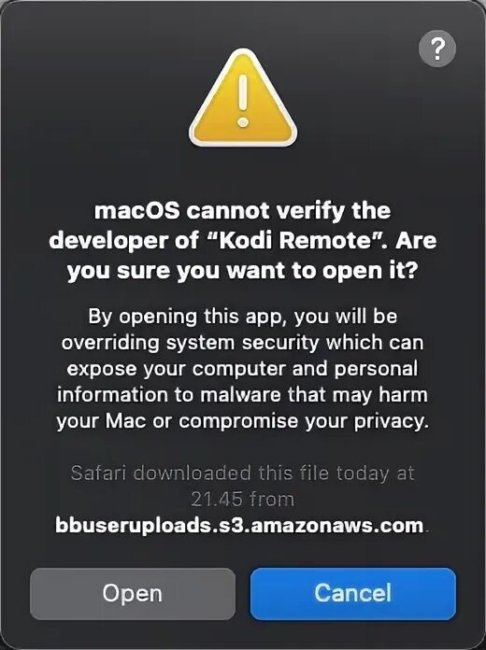
Task: Click the bbuseruploads.s3.amazonaws.com source address
Action: 239,526
